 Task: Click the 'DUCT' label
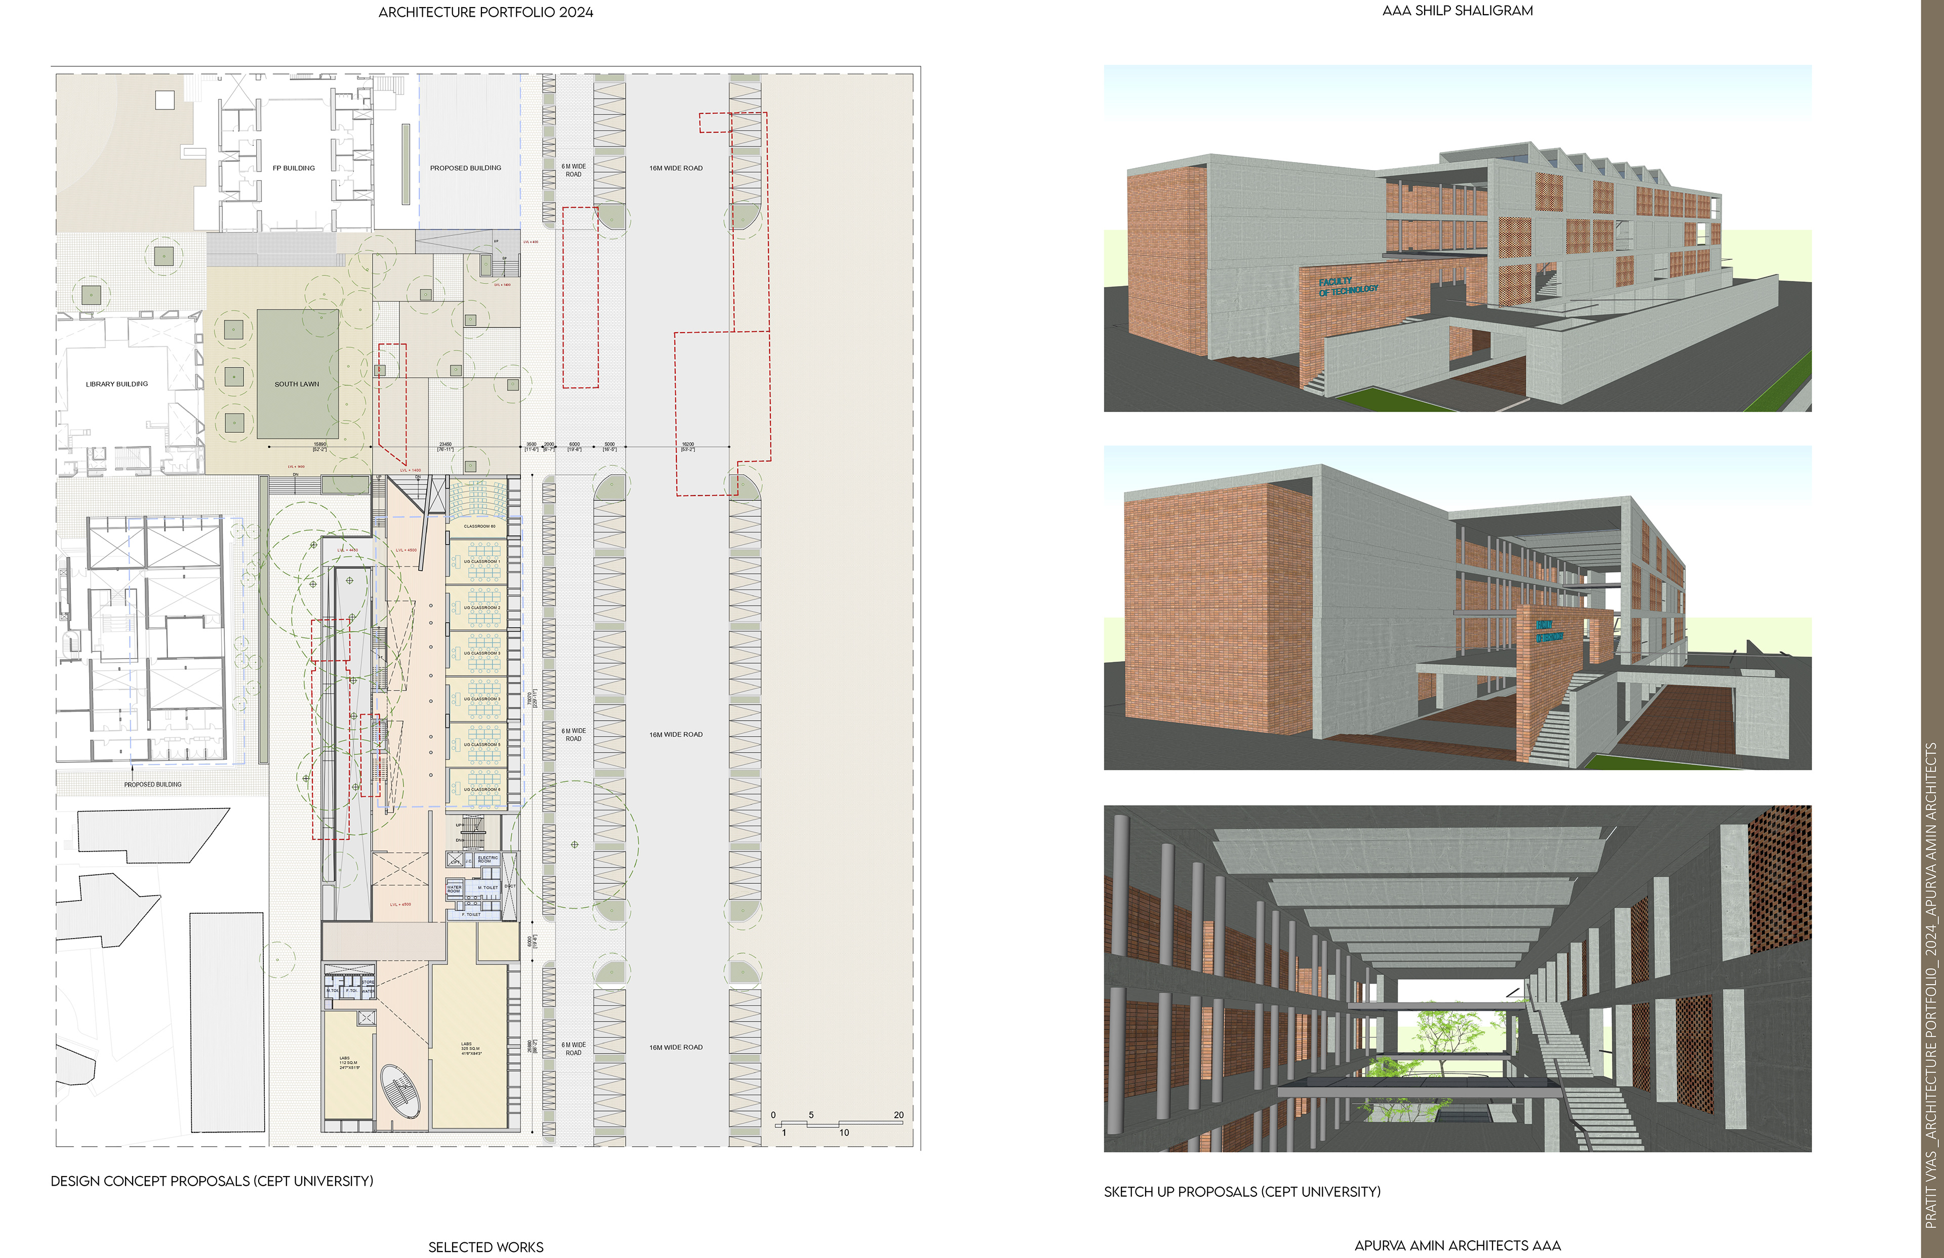point(510,886)
